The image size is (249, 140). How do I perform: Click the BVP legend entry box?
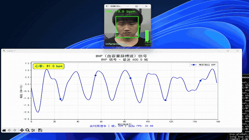[204, 65]
